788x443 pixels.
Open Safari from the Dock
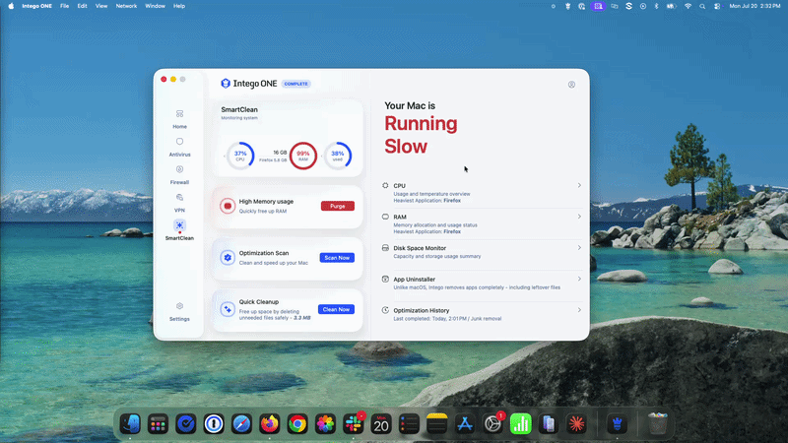[x=241, y=424]
